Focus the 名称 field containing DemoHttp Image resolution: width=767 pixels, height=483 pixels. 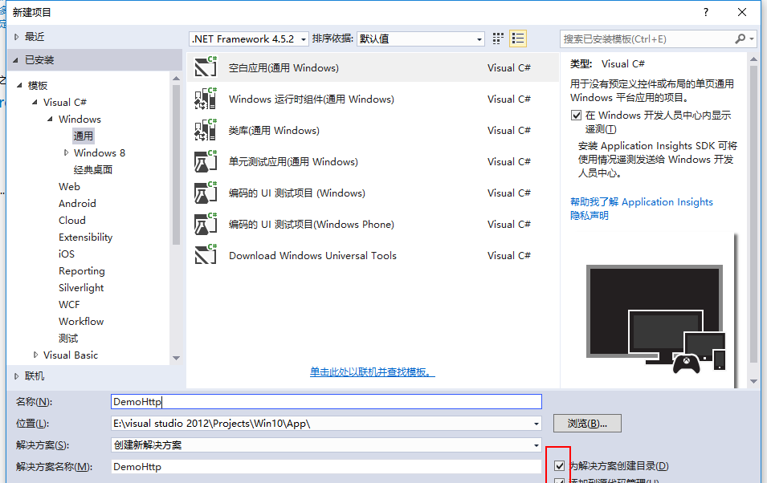[x=326, y=402]
